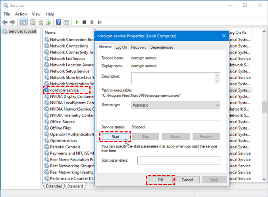Switch to the Recovery tab
This screenshot has width=268, height=197.
[139, 47]
